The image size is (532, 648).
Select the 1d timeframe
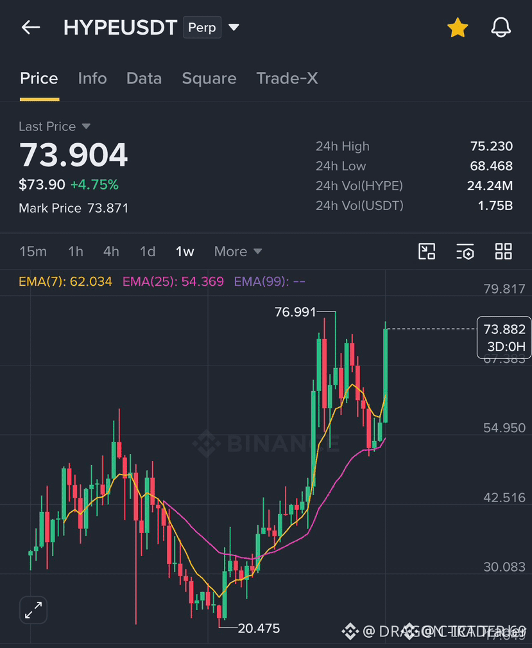pos(148,251)
